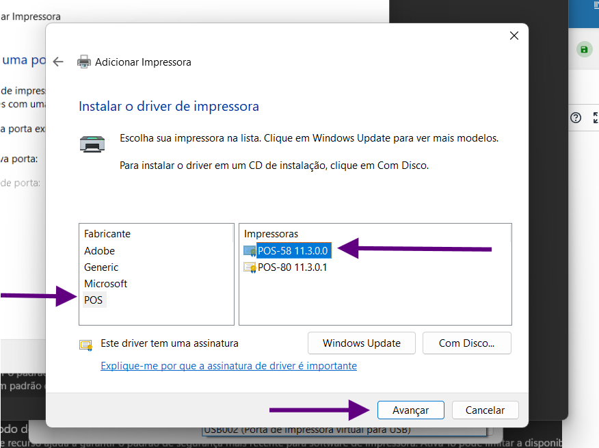Open the help question mark icon
599x448 pixels.
(576, 118)
